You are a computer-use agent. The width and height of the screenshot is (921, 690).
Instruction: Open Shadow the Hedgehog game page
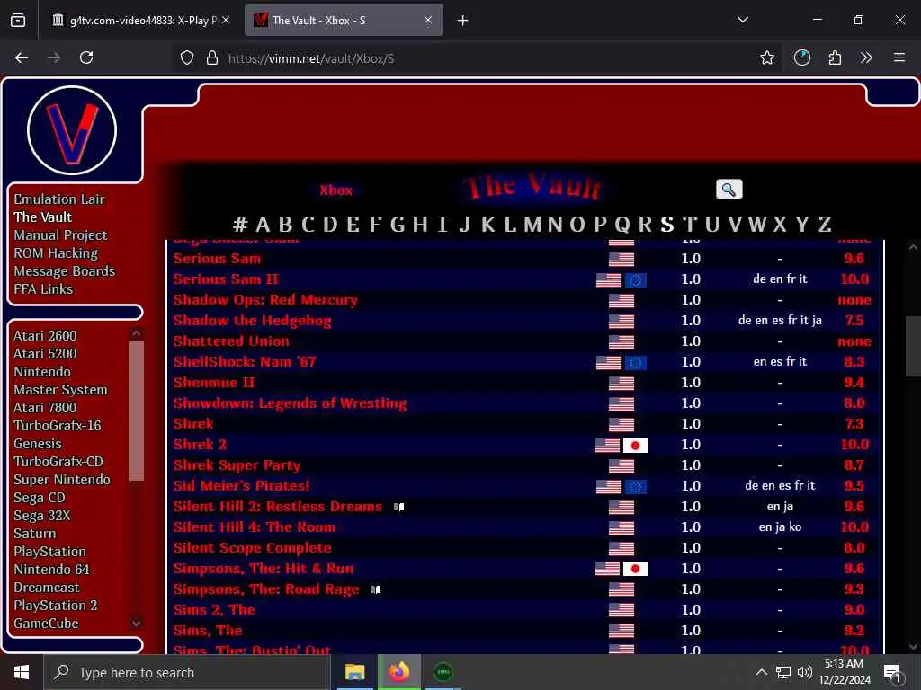pyautogui.click(x=252, y=321)
